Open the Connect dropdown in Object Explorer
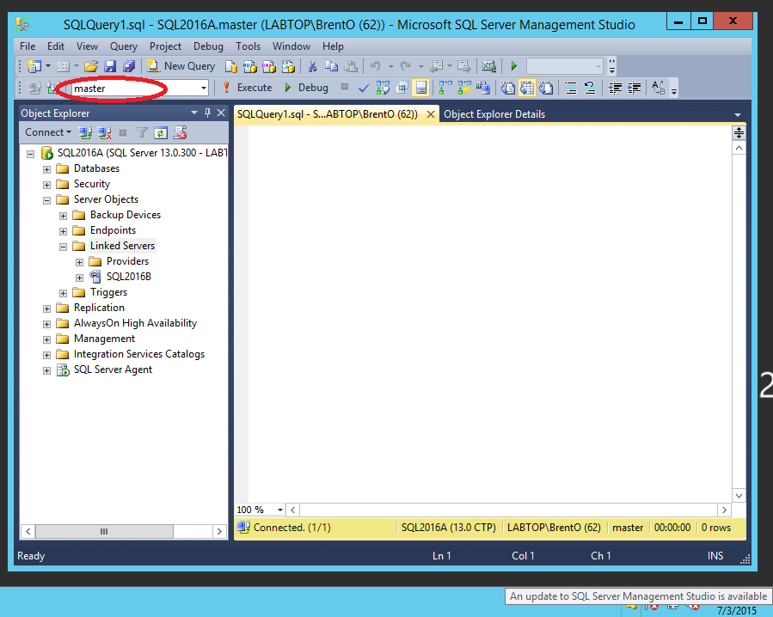Viewport: 773px width, 617px height. point(48,132)
